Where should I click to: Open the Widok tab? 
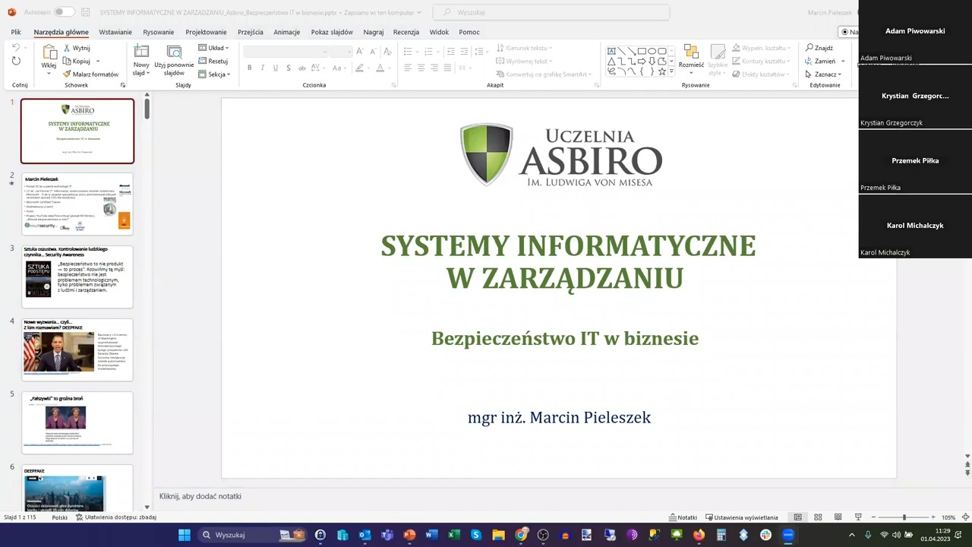coord(439,32)
